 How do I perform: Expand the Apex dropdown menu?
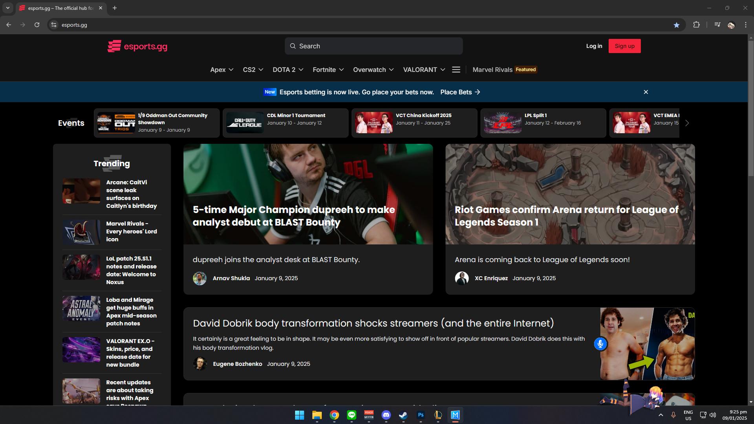(x=221, y=70)
